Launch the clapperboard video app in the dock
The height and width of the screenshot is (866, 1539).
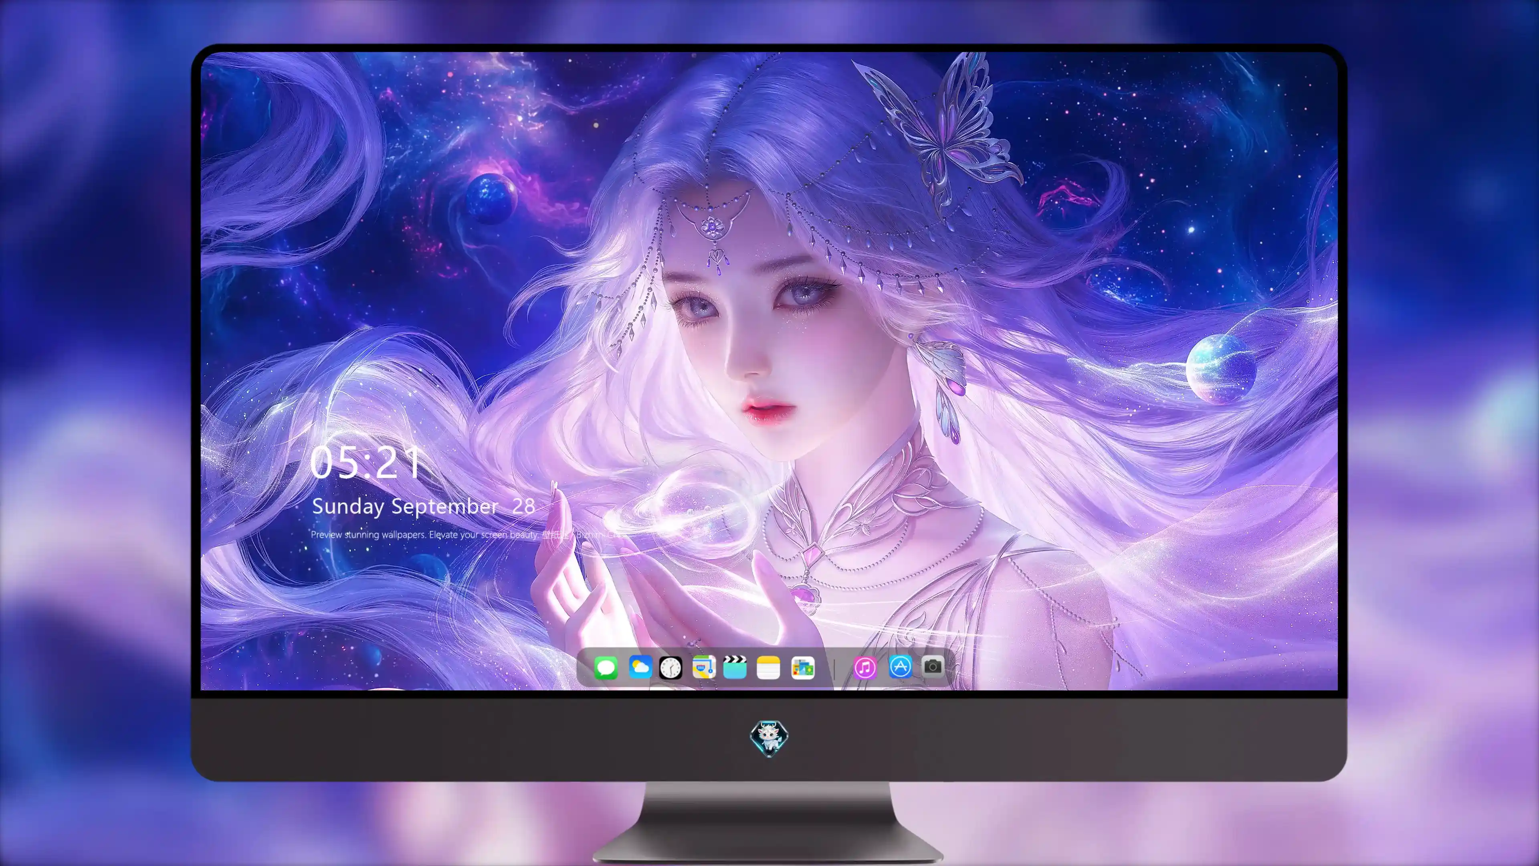pyautogui.click(x=735, y=667)
